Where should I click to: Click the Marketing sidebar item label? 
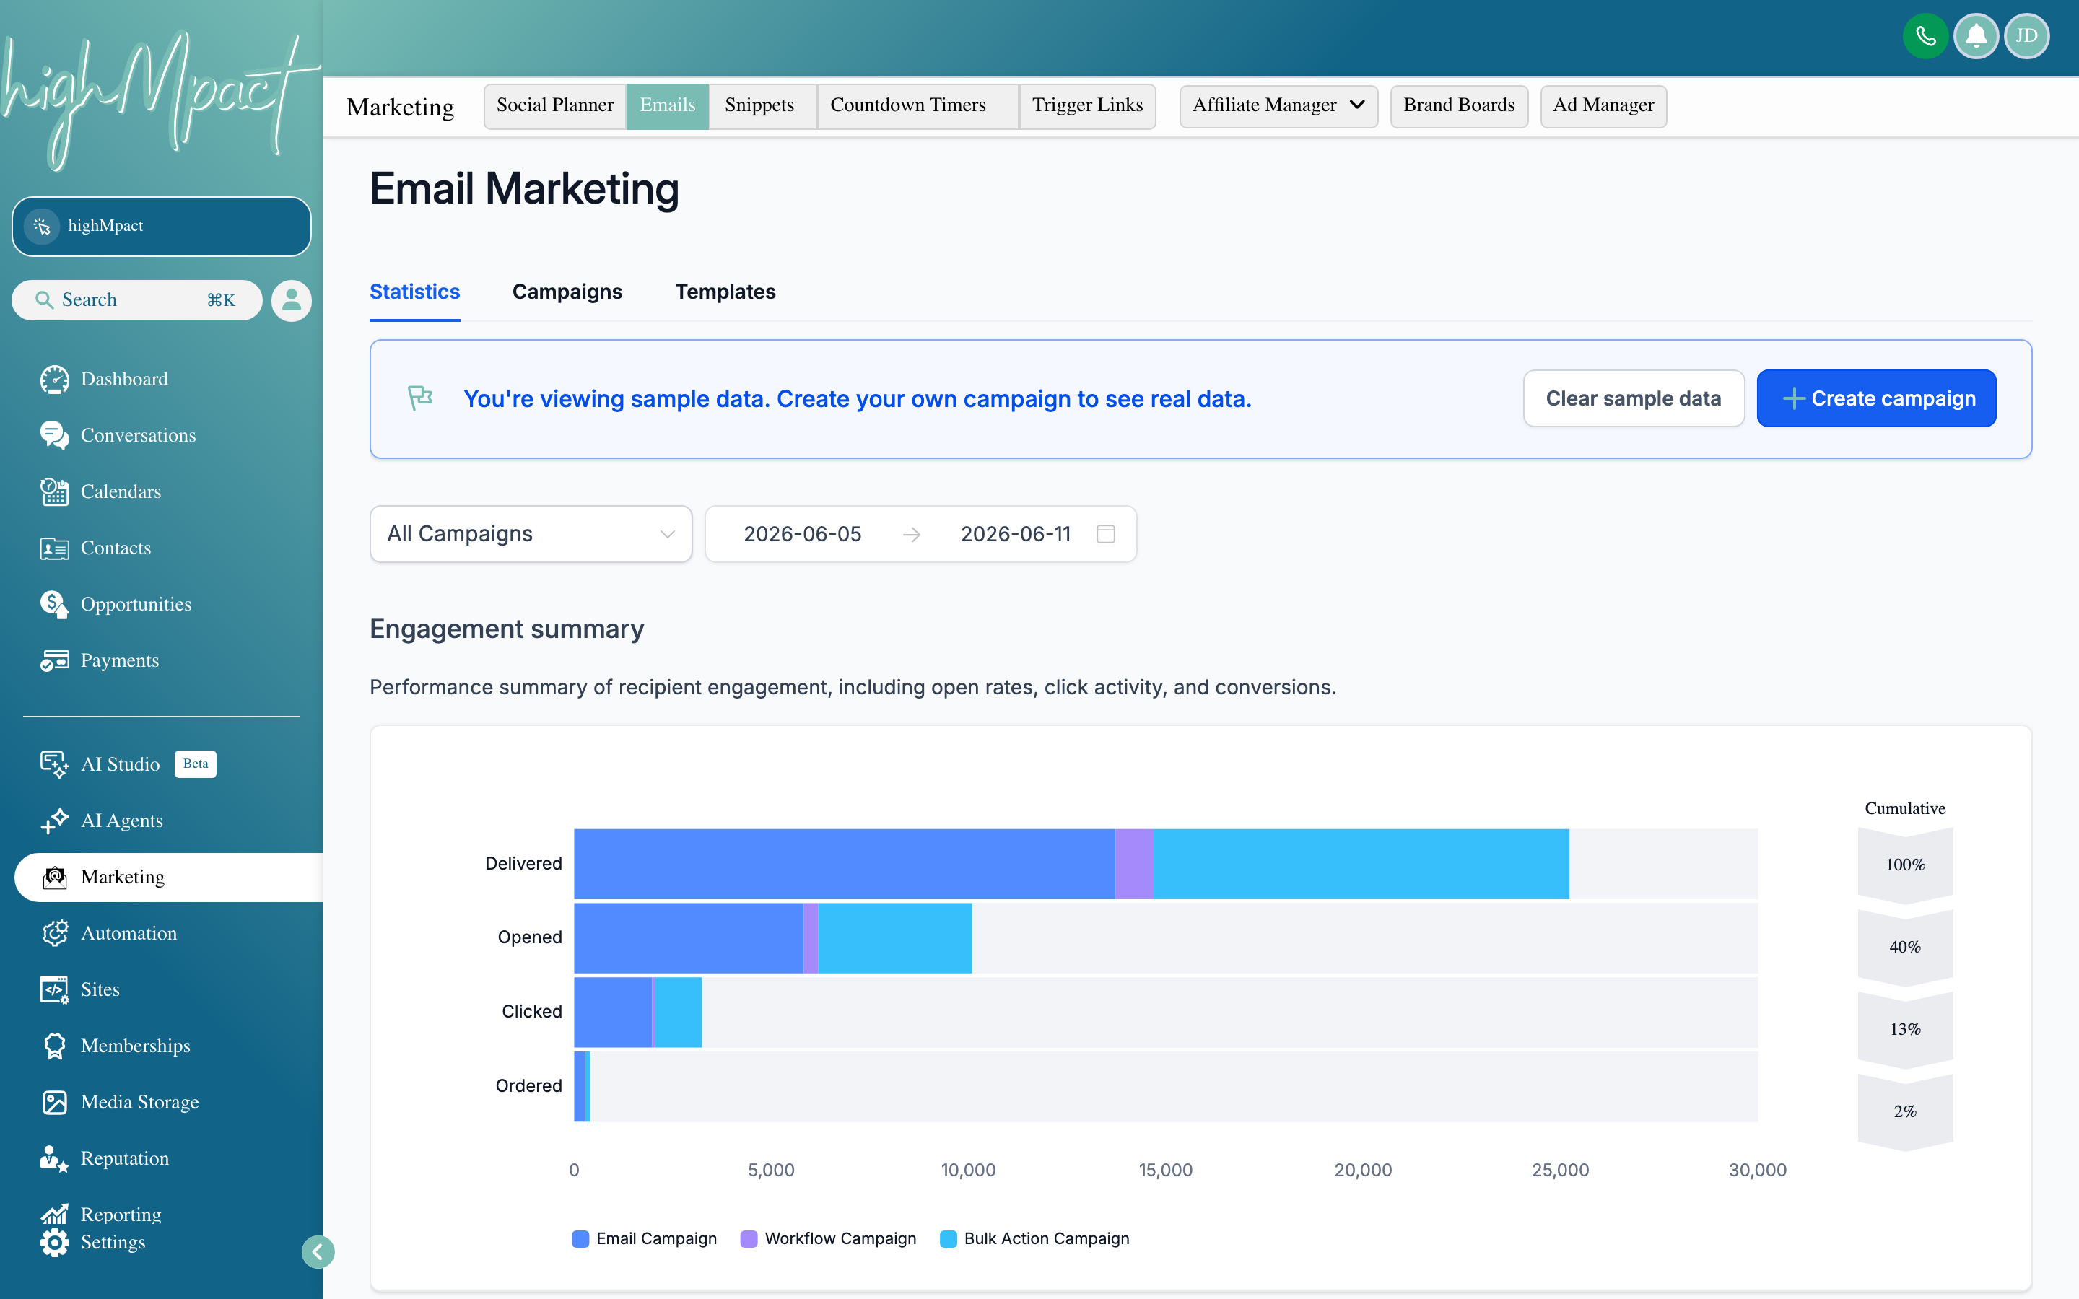click(123, 877)
